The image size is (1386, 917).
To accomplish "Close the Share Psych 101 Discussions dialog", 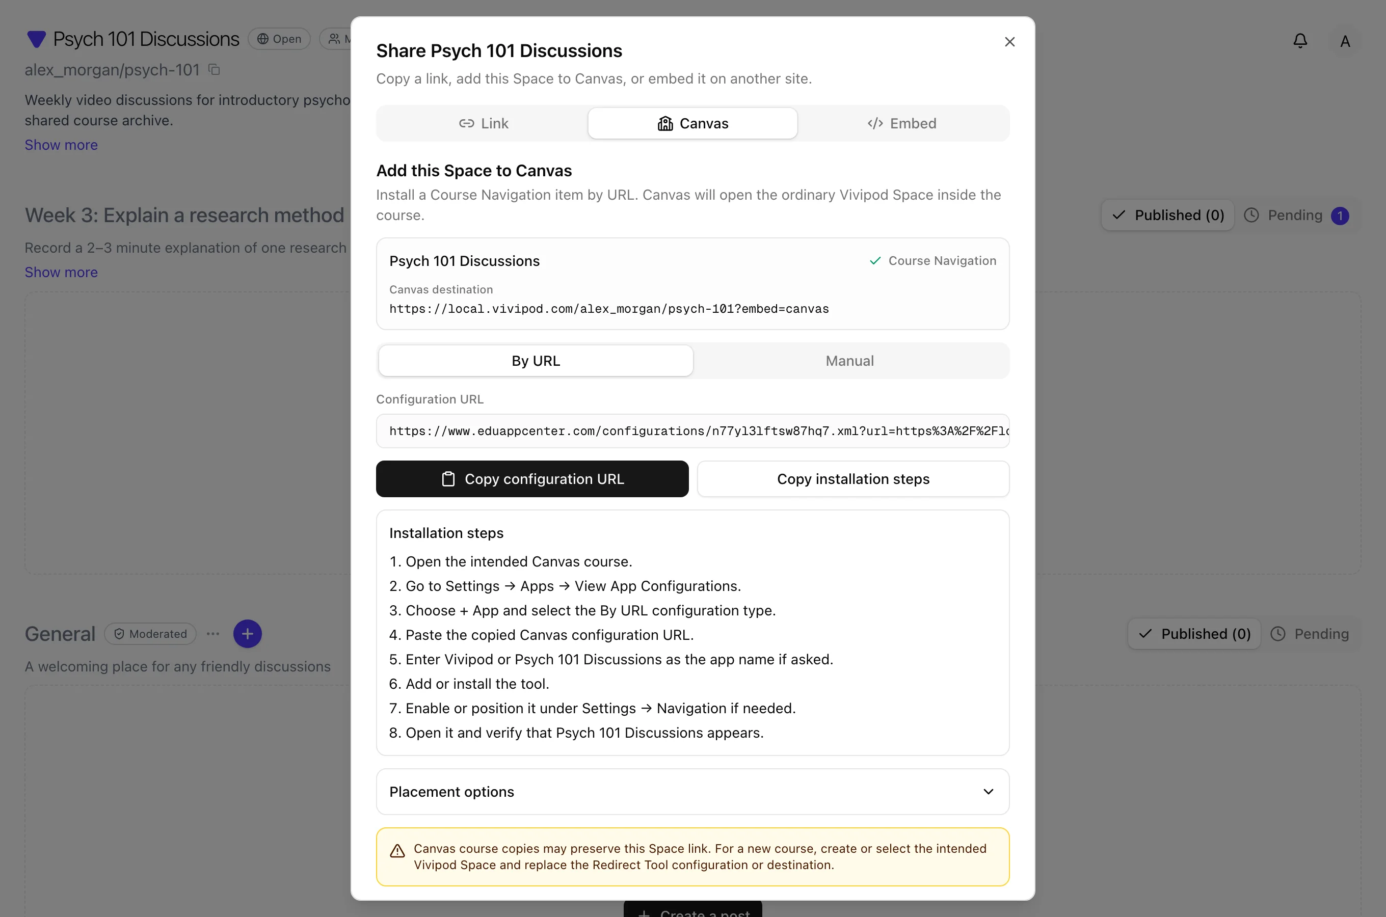I will click(1009, 42).
